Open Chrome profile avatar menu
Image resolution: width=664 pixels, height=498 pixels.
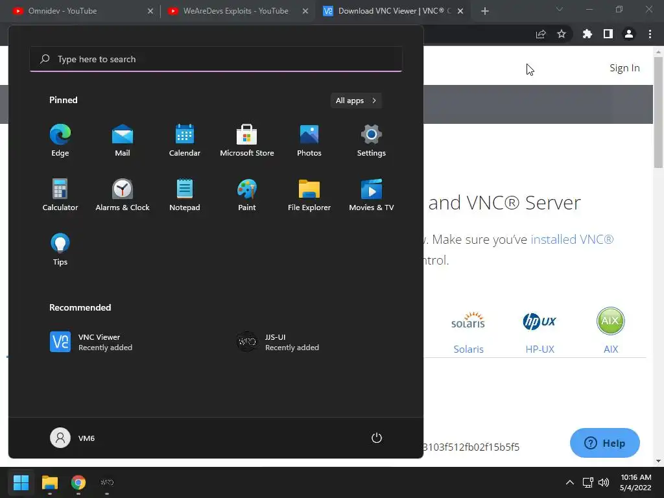click(629, 34)
